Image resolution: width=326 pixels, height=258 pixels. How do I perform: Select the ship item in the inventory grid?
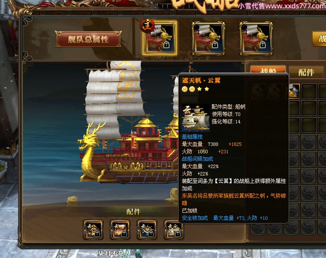coord(294,91)
